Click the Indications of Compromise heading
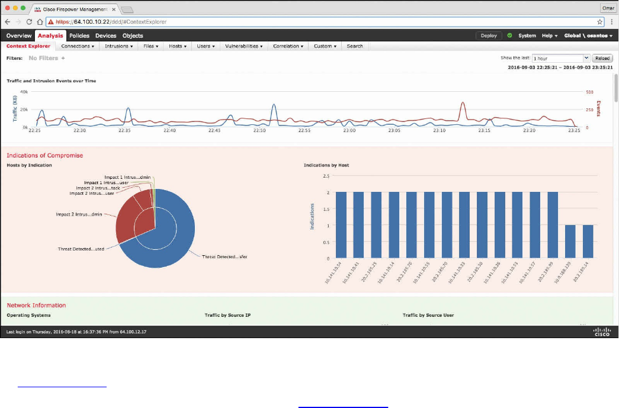 [x=44, y=156]
